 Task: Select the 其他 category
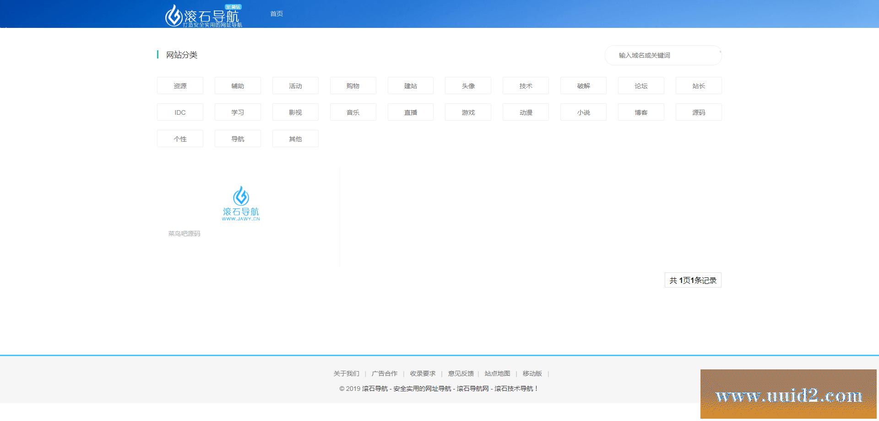pos(295,139)
